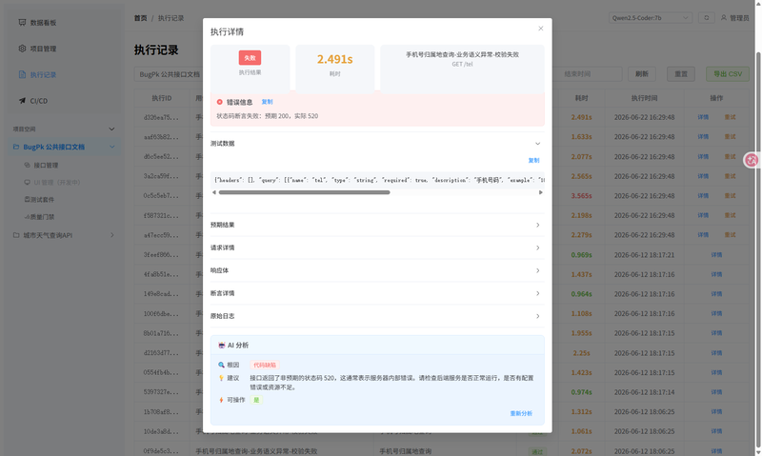Click 重试 for the 2.491s execution row
The height and width of the screenshot is (456, 762).
coord(730,117)
